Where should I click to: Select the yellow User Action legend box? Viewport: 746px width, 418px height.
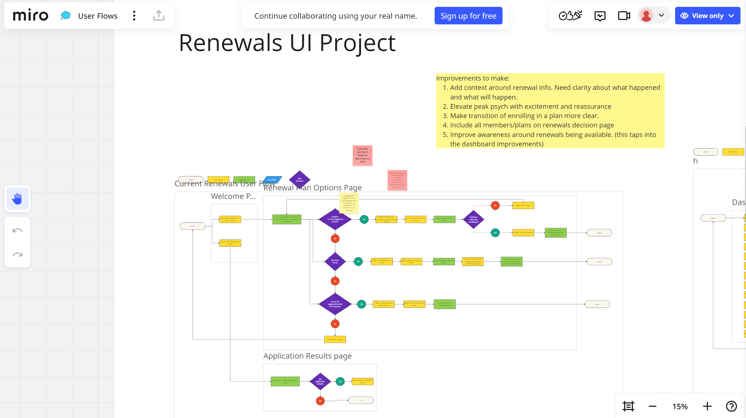(x=218, y=180)
